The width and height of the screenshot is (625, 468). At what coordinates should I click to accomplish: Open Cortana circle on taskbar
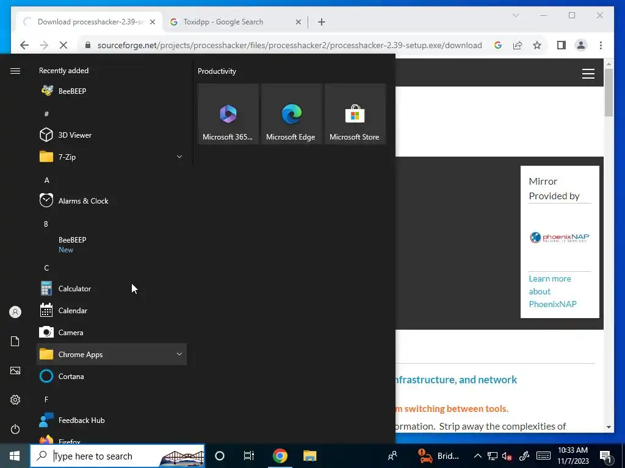(x=220, y=456)
